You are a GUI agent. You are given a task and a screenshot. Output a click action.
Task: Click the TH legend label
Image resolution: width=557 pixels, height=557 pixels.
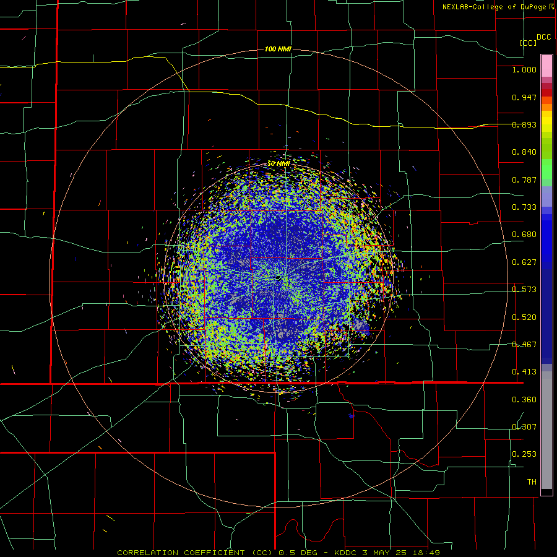click(532, 482)
